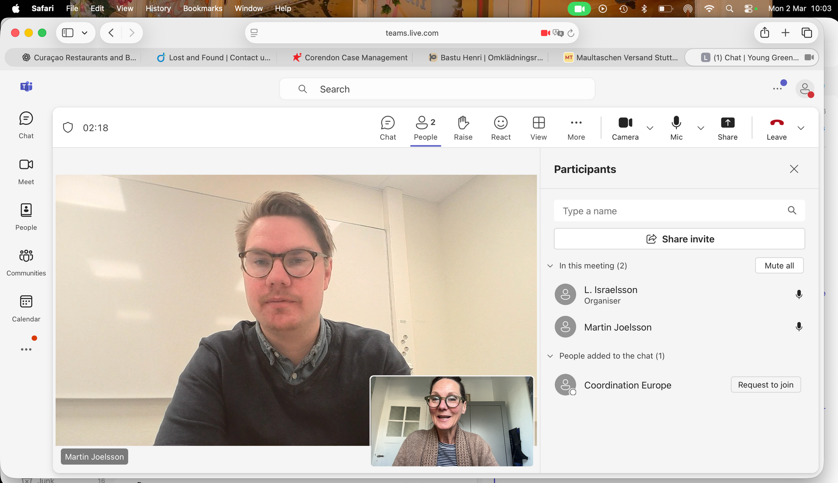Mute the Mic in meeting toolbar
This screenshot has height=483, width=838.
(x=676, y=128)
